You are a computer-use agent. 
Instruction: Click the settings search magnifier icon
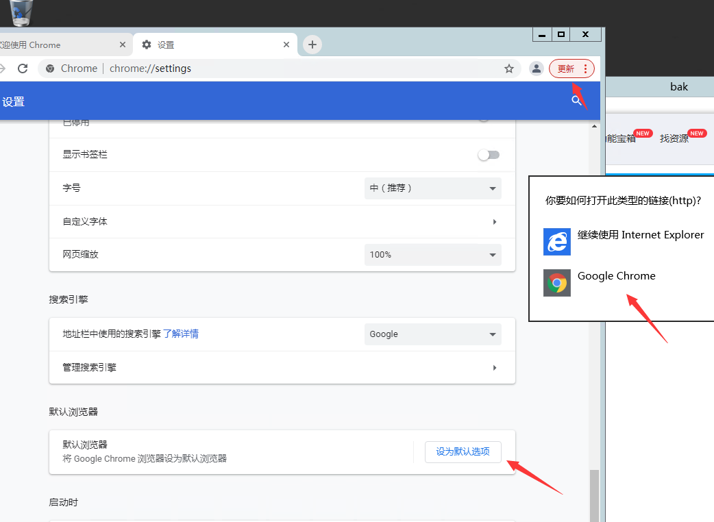pos(577,101)
